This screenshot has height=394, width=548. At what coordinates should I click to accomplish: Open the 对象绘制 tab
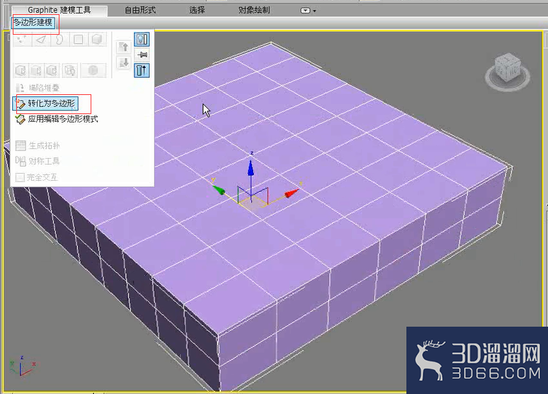coord(254,10)
